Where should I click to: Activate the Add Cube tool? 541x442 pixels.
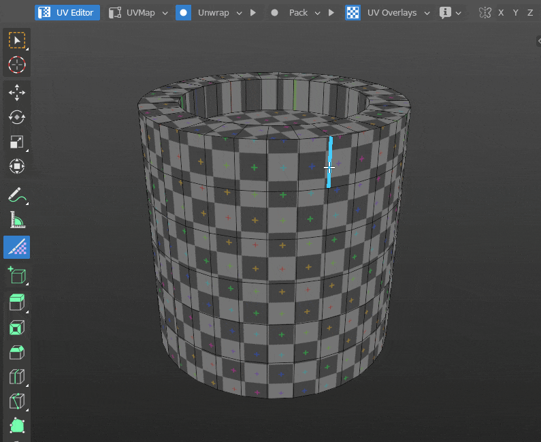point(17,275)
